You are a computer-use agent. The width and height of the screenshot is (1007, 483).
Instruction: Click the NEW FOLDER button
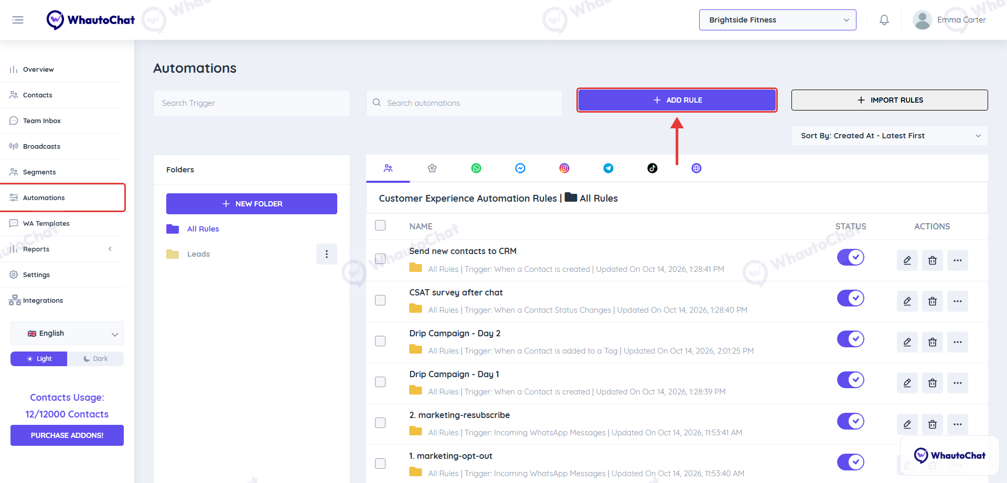[252, 204]
